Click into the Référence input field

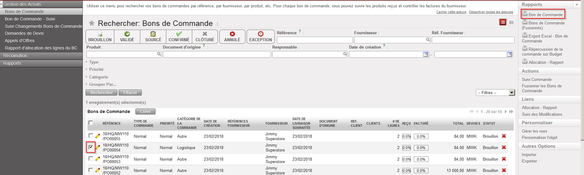[x=314, y=40]
